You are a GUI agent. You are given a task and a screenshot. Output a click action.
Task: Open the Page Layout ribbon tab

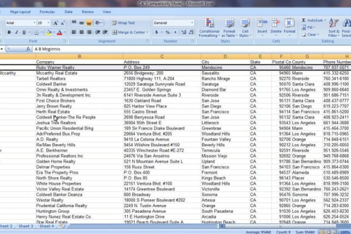coord(20,12)
